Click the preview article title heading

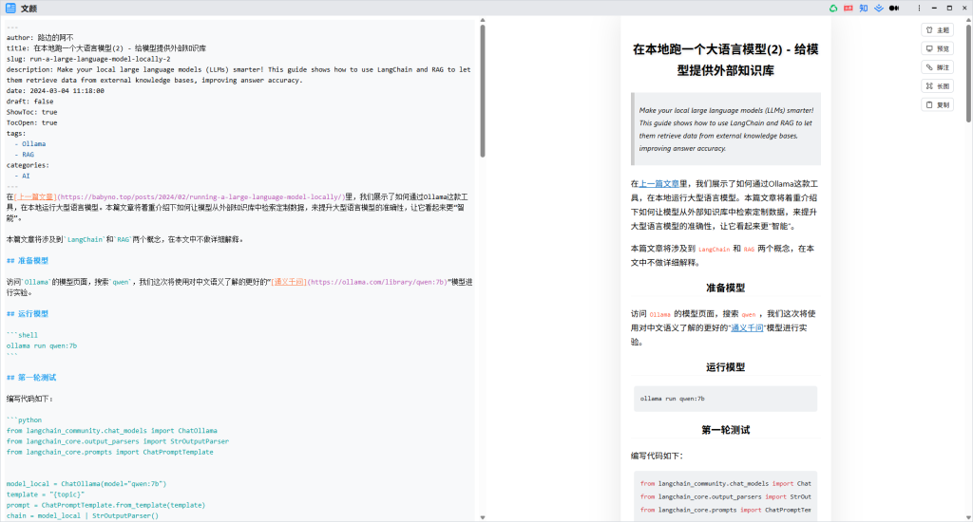tap(725, 60)
